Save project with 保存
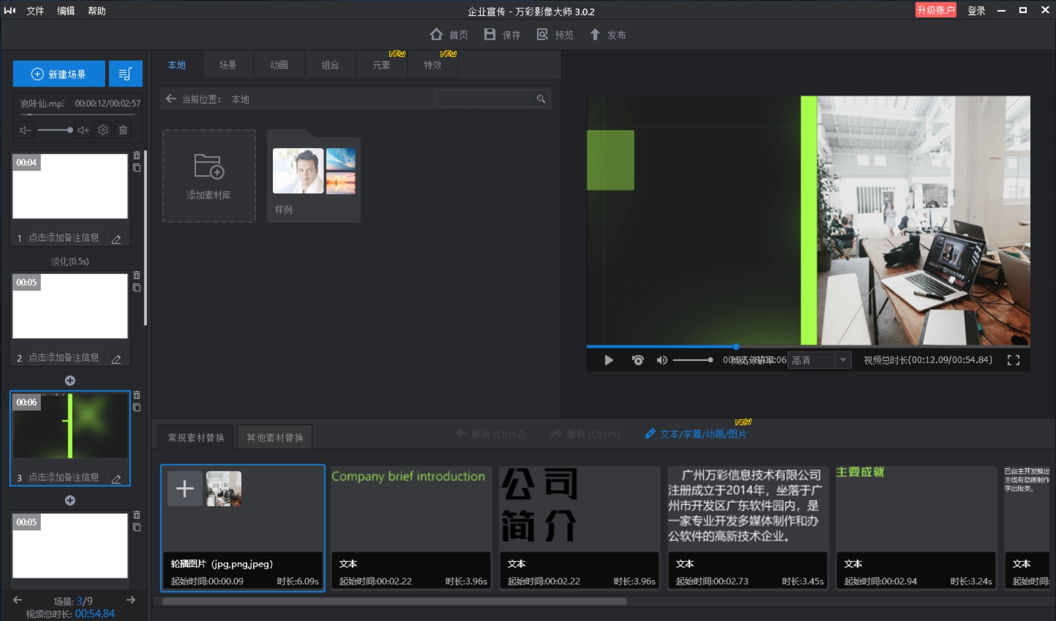Viewport: 1056px width, 621px height. (502, 34)
